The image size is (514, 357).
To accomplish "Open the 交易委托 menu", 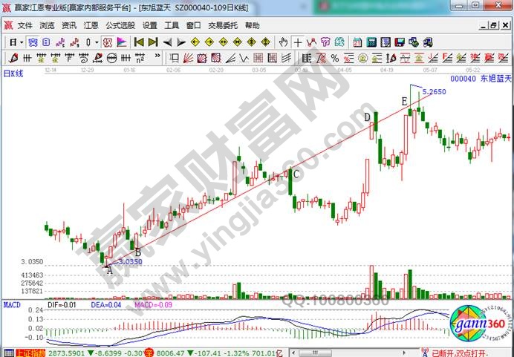I will pos(223,24).
